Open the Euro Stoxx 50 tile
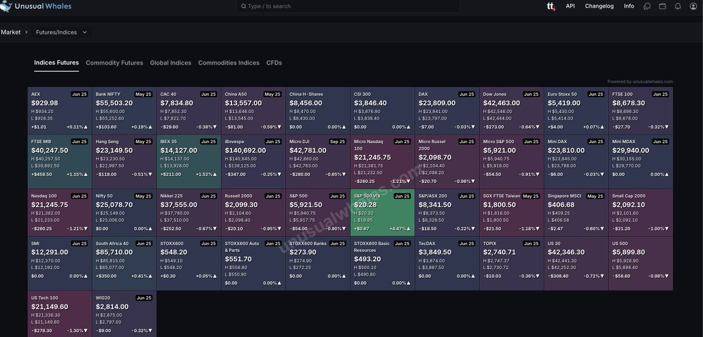 [x=576, y=111]
